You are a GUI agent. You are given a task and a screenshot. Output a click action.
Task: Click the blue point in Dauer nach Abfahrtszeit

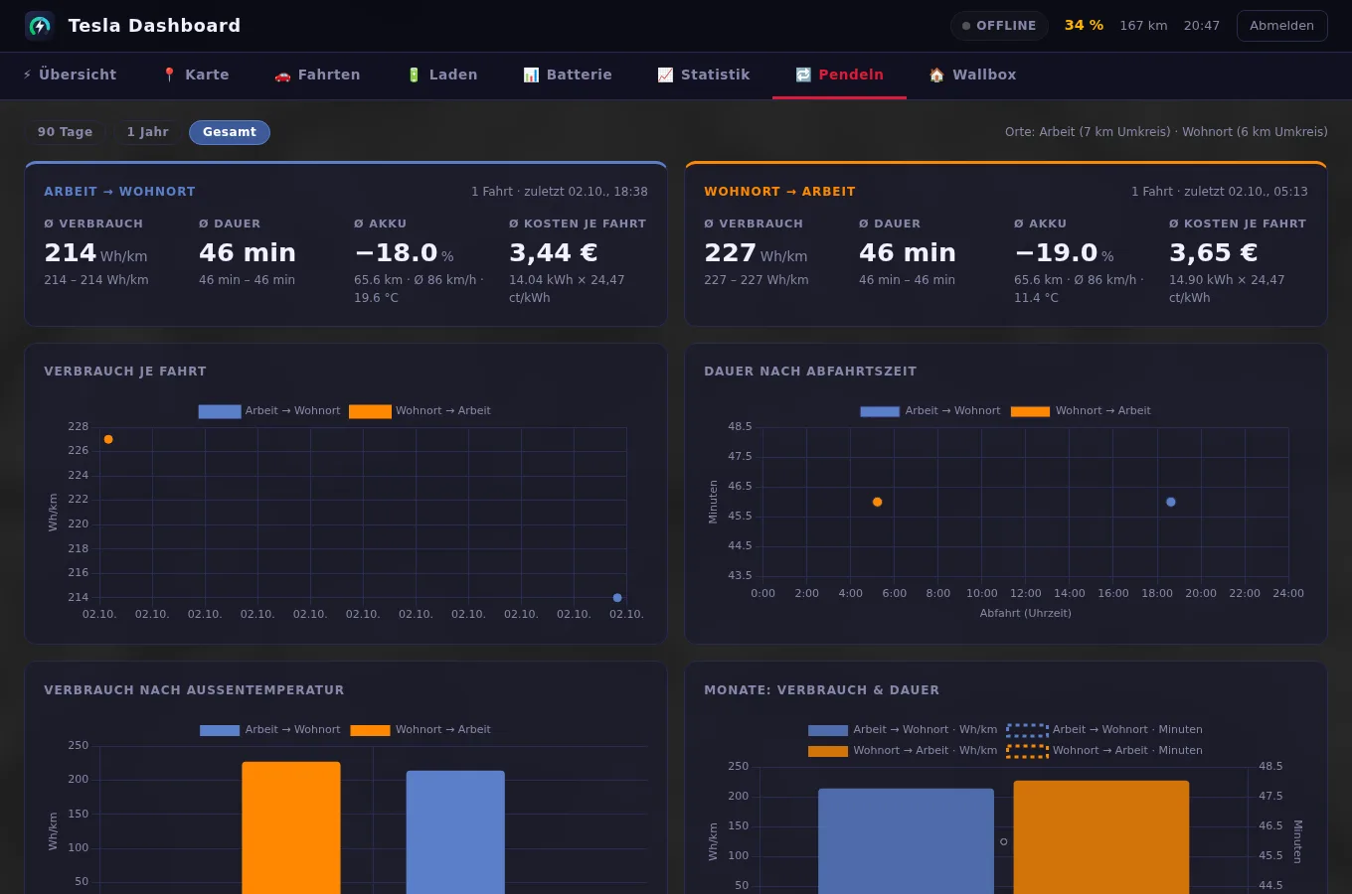(1171, 503)
